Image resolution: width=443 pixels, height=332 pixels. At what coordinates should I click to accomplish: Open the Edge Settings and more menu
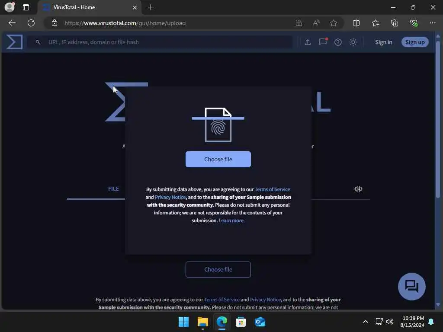point(433,23)
